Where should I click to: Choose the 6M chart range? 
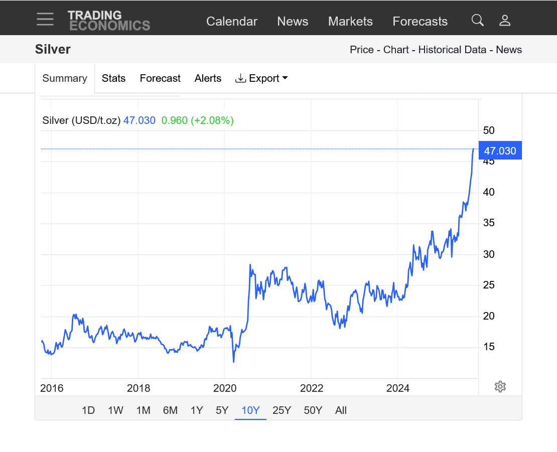coord(170,410)
